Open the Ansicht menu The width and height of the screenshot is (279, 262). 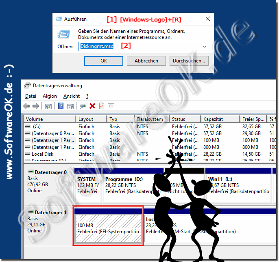[72, 96]
